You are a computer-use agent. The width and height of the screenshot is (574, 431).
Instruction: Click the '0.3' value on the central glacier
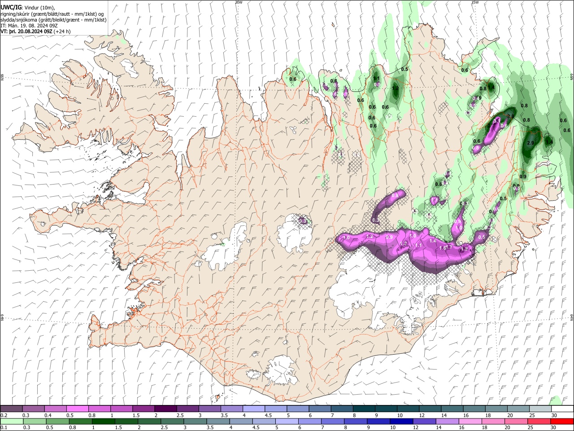pyautogui.click(x=303, y=221)
